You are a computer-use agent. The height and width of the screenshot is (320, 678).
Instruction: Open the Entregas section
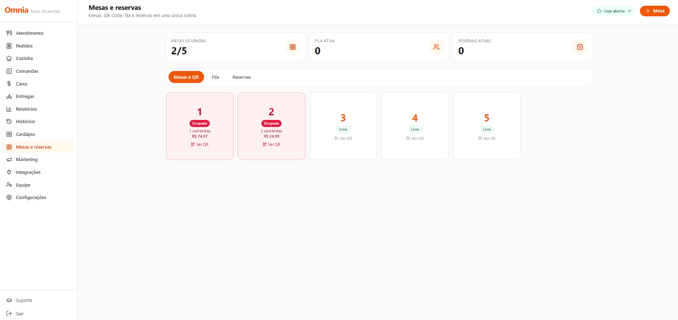38,96
